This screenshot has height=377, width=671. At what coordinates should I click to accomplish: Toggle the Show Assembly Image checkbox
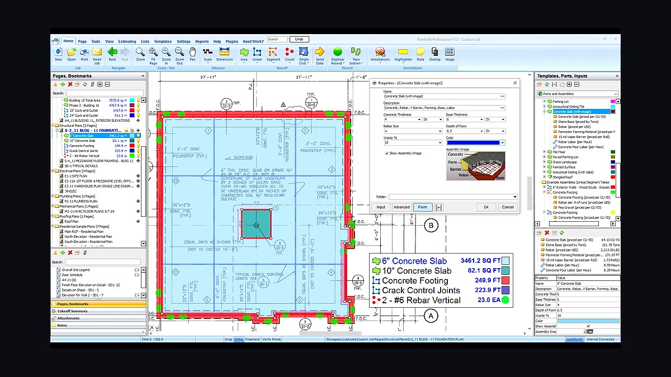tap(386, 153)
